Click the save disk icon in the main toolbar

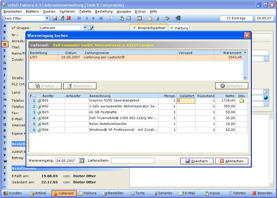pyautogui.click(x=55, y=18)
